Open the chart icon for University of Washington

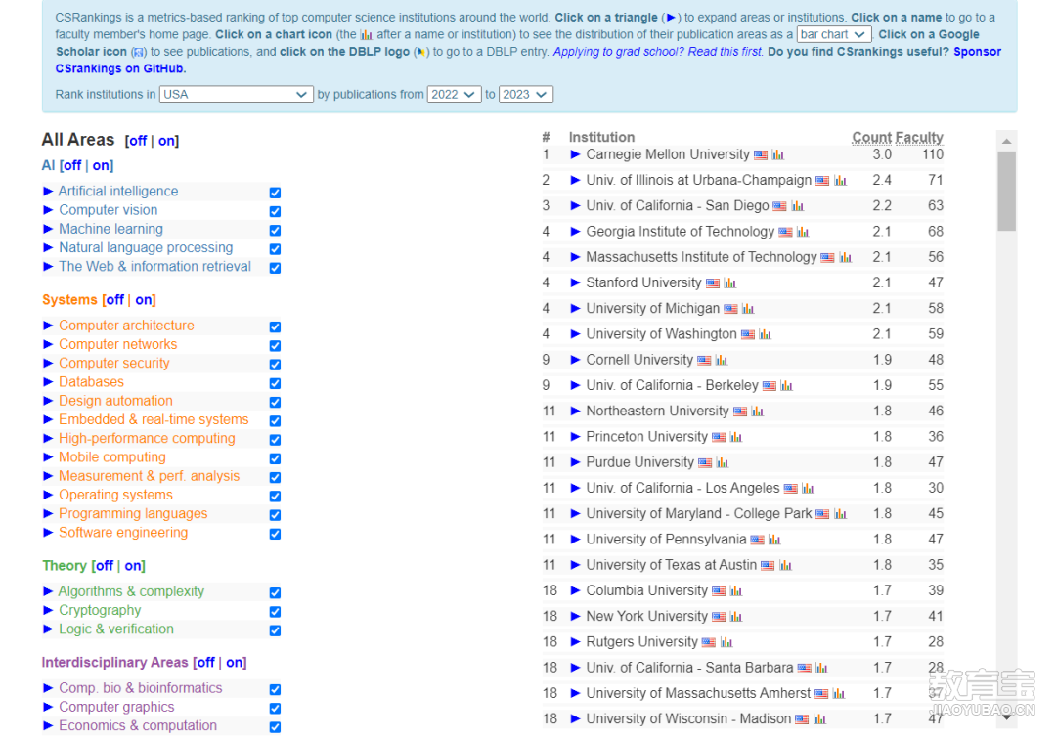pos(765,334)
